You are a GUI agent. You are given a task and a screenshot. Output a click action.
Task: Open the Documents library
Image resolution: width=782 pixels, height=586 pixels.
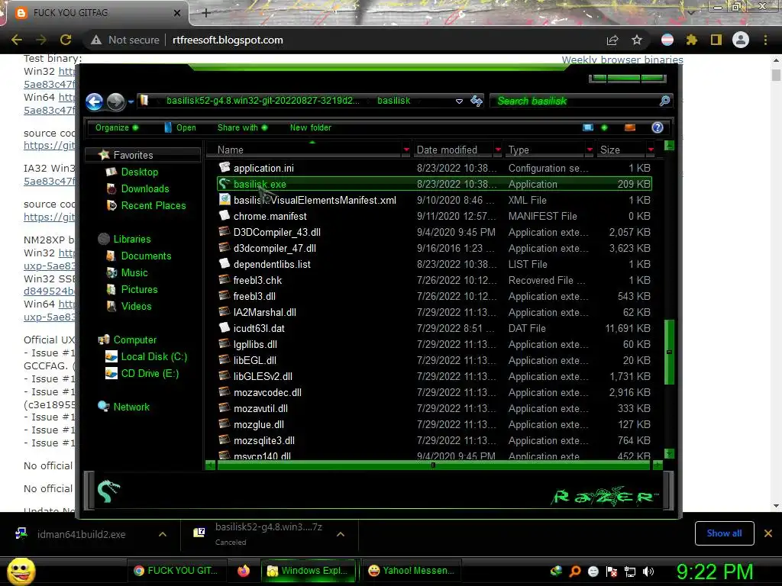tap(146, 256)
